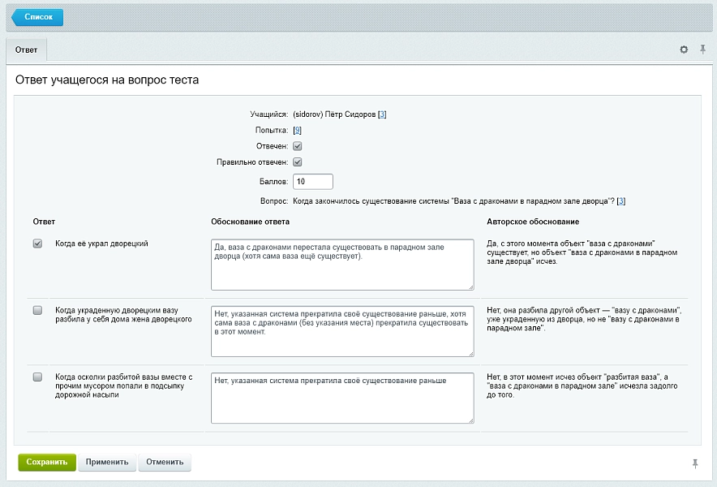Click the 'Вопрос:' label
This screenshot has width=717, height=487.
click(x=274, y=201)
